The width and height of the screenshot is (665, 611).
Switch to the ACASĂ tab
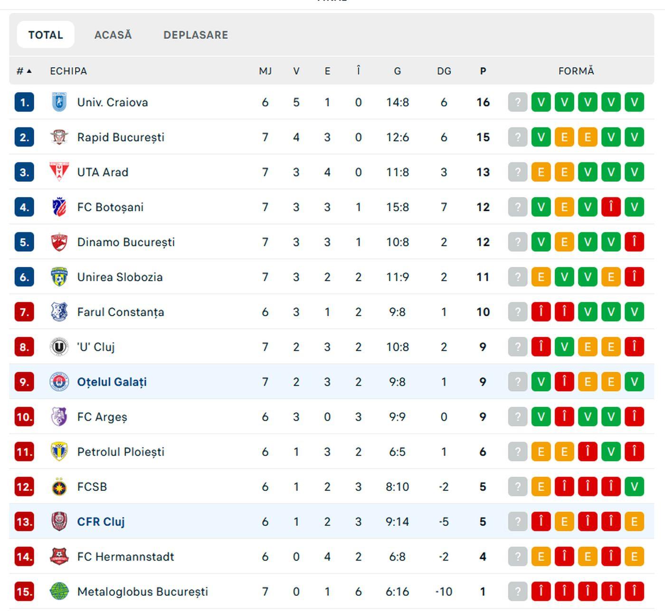tap(113, 35)
